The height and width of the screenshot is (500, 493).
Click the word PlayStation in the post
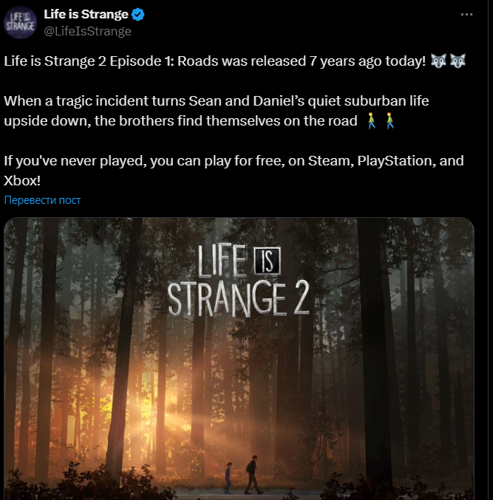(396, 161)
